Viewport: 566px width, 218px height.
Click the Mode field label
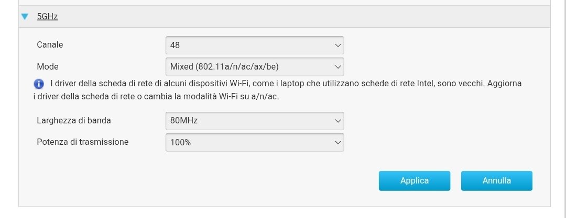click(48, 67)
